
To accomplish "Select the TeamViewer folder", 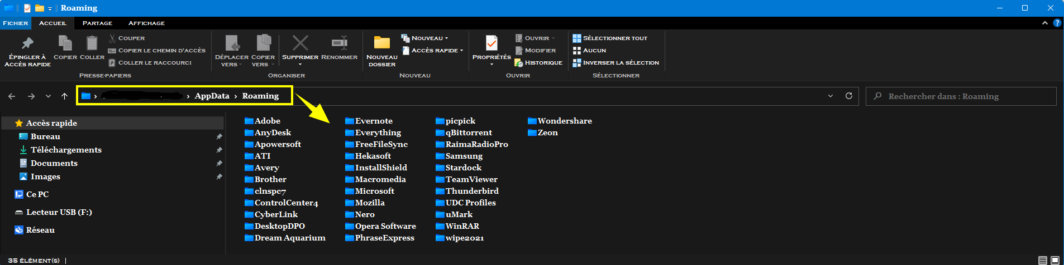I will pyautogui.click(x=467, y=179).
